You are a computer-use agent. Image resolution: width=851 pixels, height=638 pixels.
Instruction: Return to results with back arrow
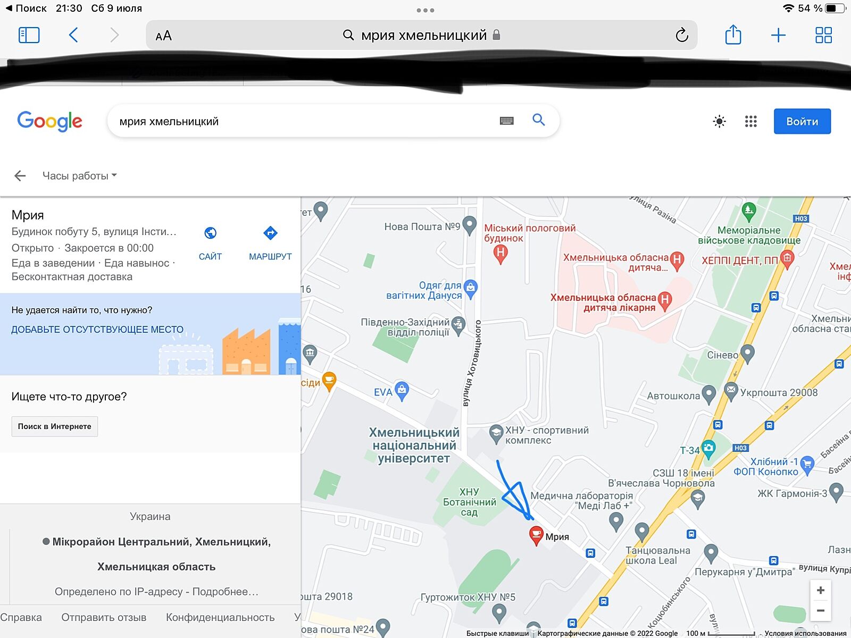click(x=20, y=176)
